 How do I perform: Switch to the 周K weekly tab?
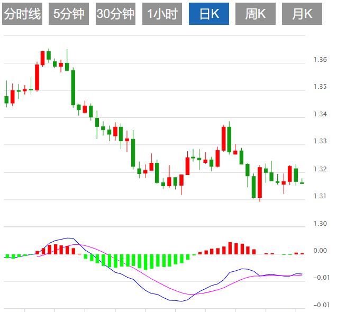[x=256, y=14]
